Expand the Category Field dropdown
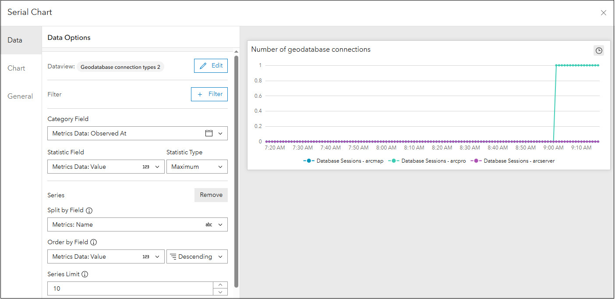615x299 pixels. pyautogui.click(x=221, y=133)
